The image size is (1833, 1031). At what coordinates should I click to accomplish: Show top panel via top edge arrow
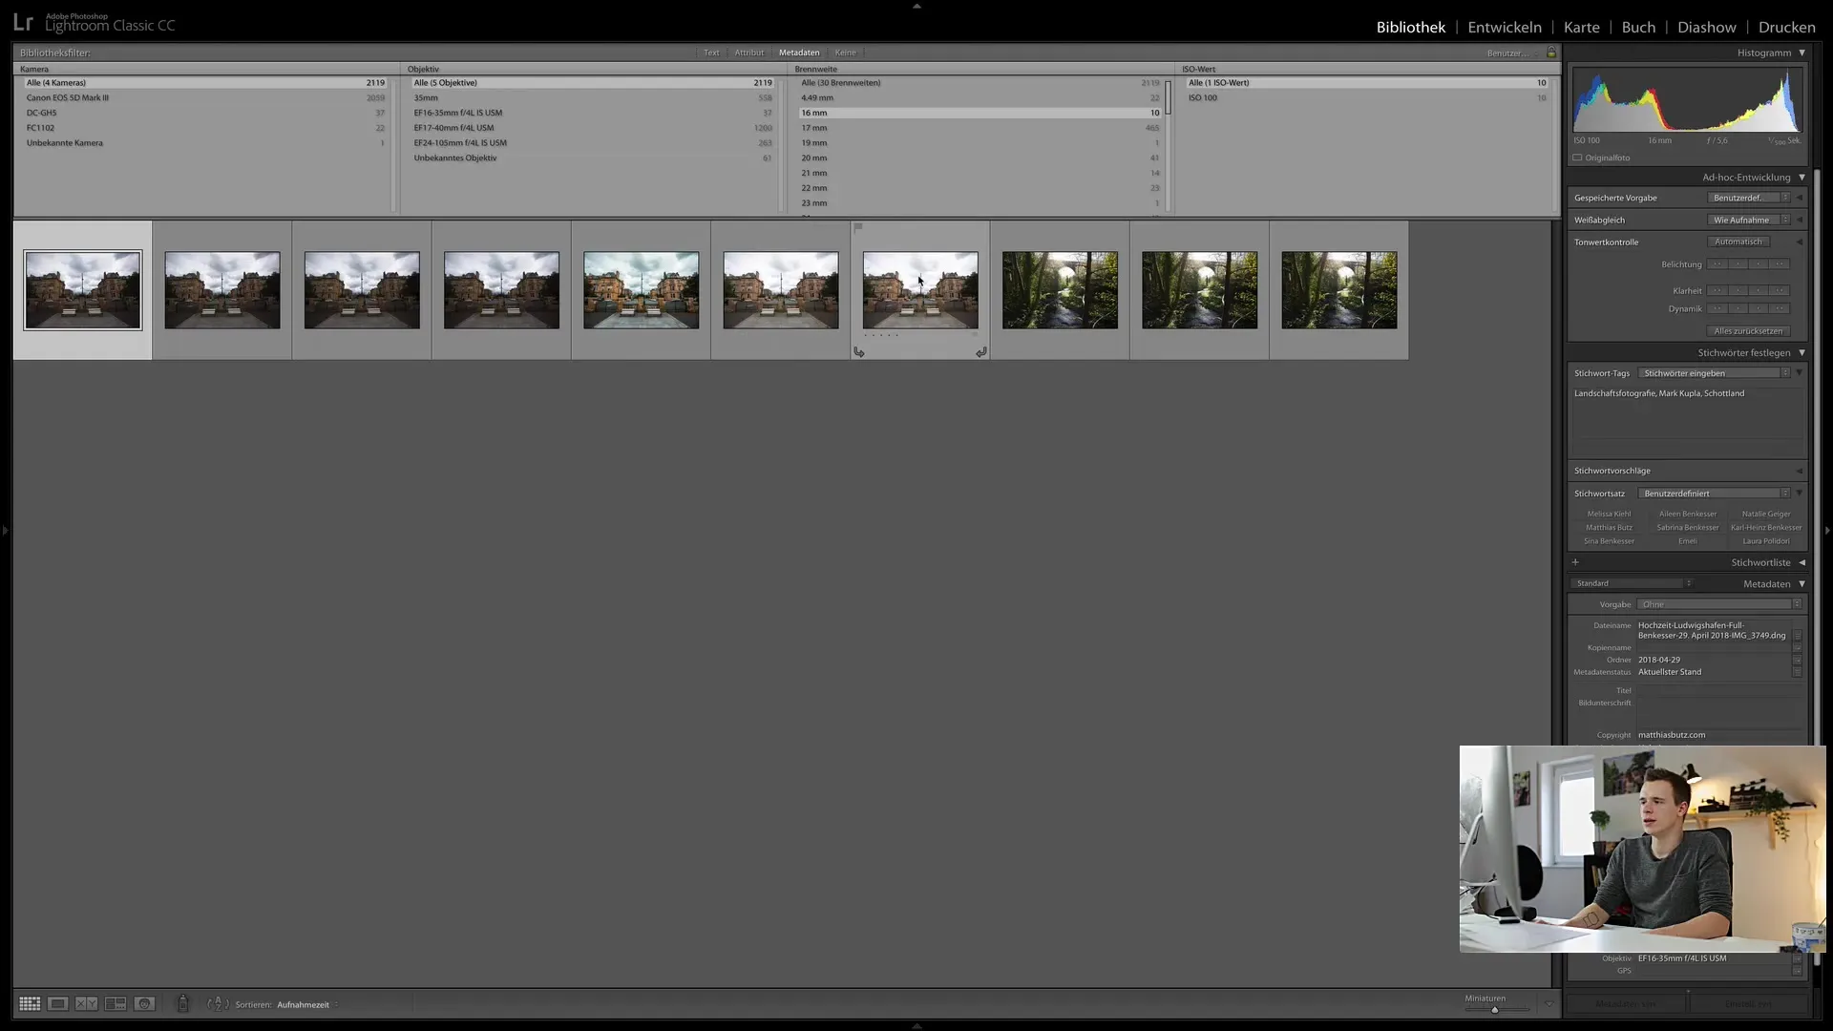(916, 6)
